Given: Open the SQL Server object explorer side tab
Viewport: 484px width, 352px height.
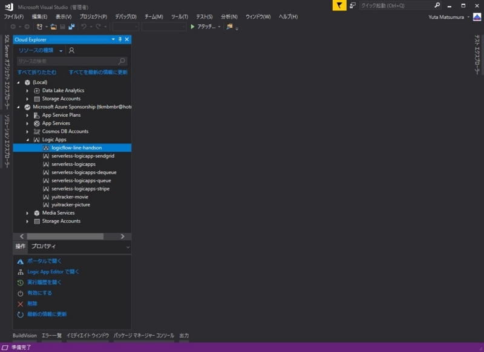Looking at the screenshot, I should [7, 72].
